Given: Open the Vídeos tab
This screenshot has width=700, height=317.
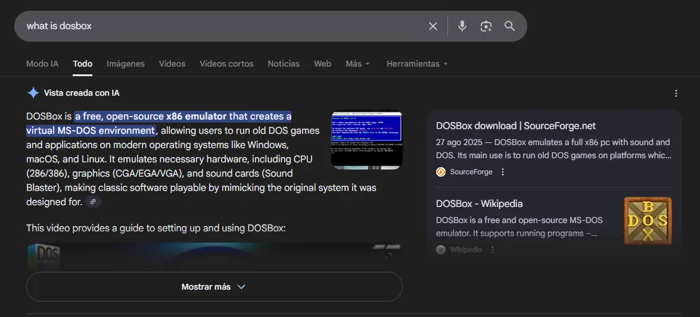Looking at the screenshot, I should (172, 64).
